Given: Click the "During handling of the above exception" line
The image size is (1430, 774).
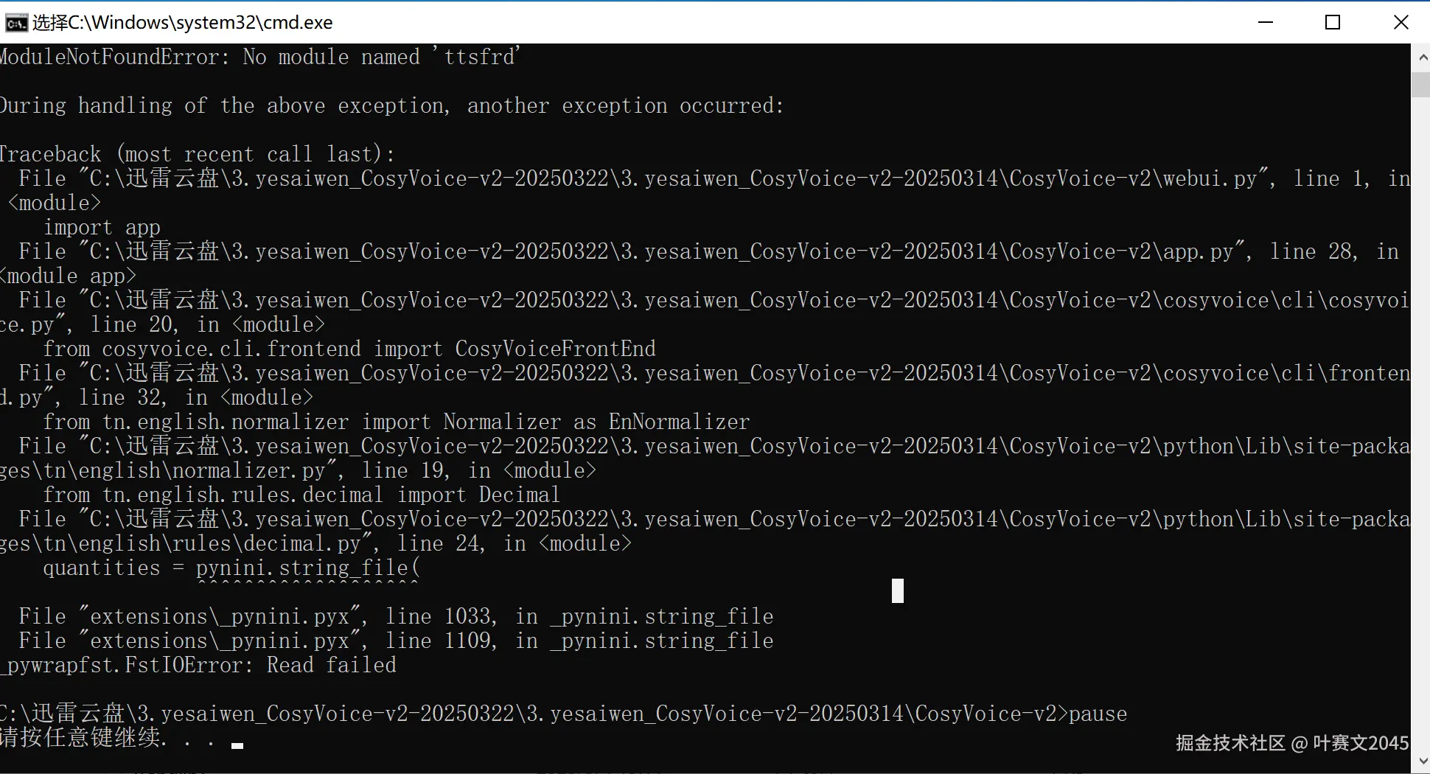Looking at the screenshot, I should click(391, 105).
